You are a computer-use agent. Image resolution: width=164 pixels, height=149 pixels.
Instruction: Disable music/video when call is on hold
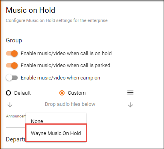12,54
